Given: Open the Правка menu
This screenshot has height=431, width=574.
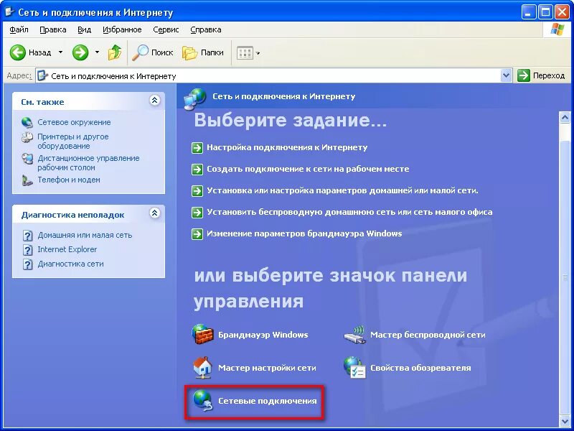Looking at the screenshot, I should click(52, 29).
